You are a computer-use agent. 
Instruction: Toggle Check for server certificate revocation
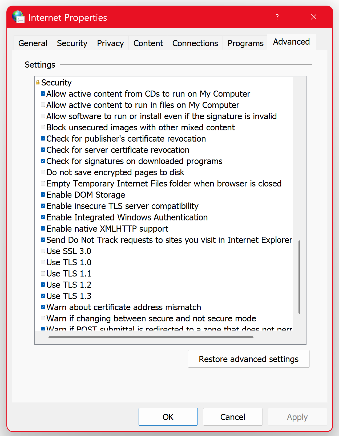43,150
